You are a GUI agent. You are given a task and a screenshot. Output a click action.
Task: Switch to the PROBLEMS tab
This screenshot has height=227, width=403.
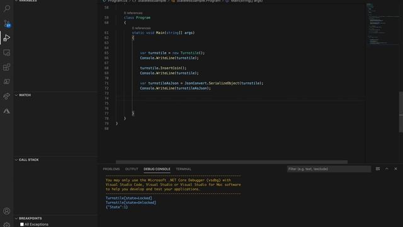pos(111,169)
